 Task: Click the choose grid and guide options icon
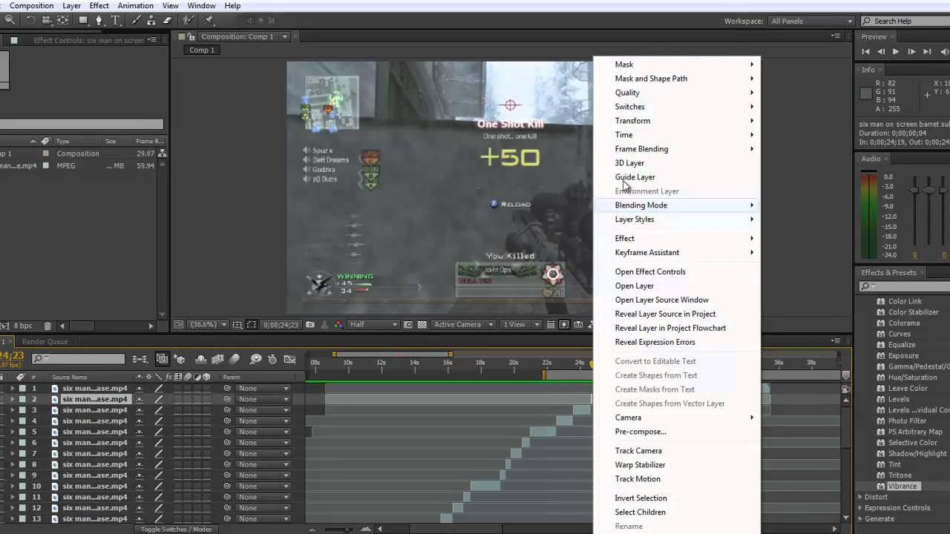click(237, 325)
